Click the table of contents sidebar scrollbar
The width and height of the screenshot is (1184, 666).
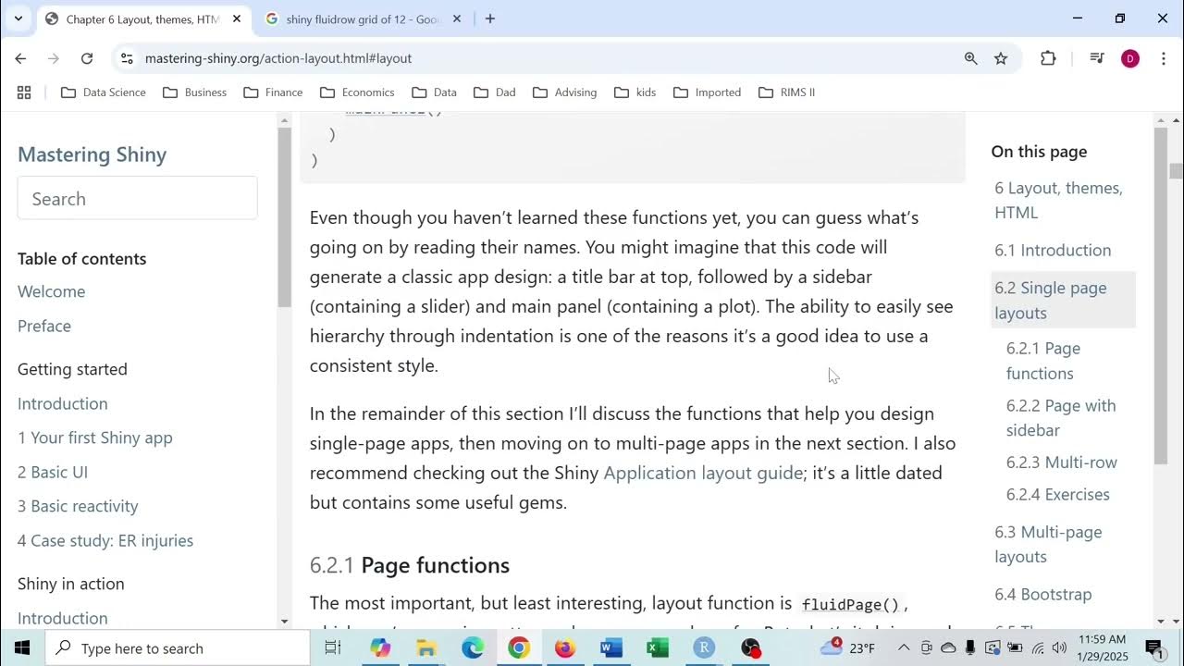pyautogui.click(x=284, y=217)
